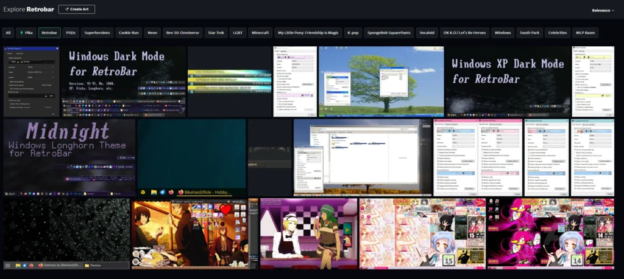Open the teal BikeHard2Ride taskbar thumbnail

point(191,157)
